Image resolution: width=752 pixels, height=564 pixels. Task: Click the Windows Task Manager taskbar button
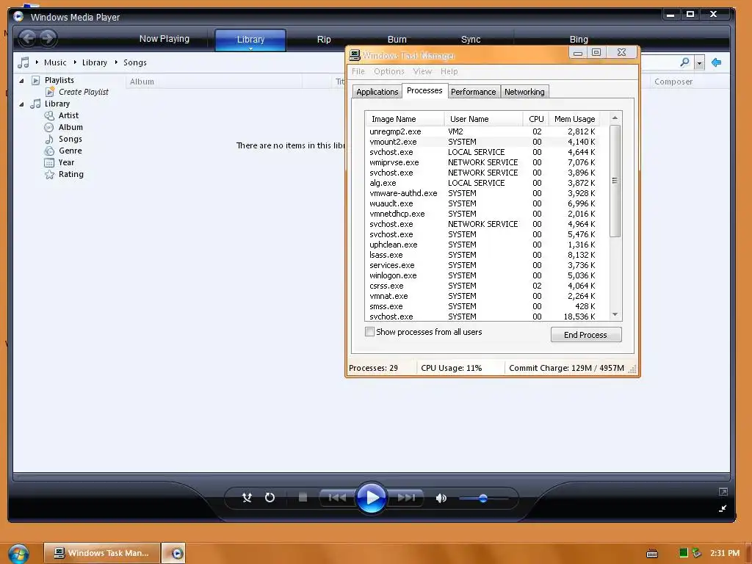click(101, 553)
